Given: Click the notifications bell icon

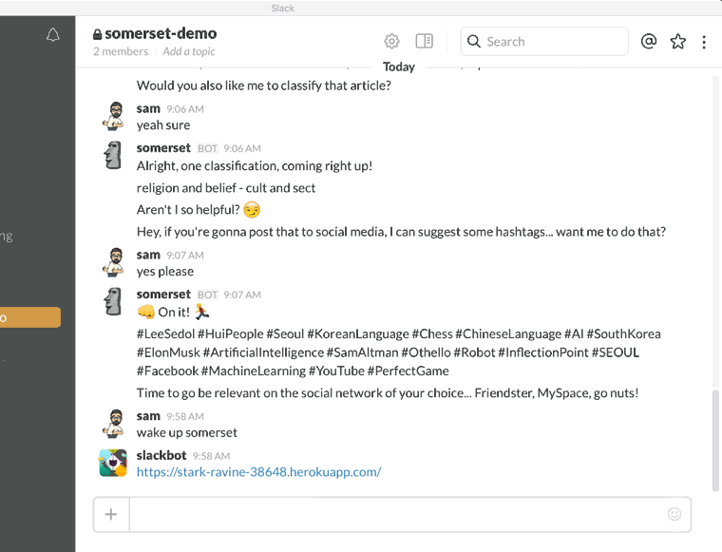Looking at the screenshot, I should [x=53, y=34].
